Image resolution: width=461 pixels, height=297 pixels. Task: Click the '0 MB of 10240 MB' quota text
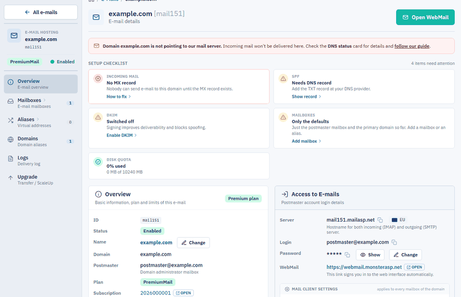tap(125, 172)
